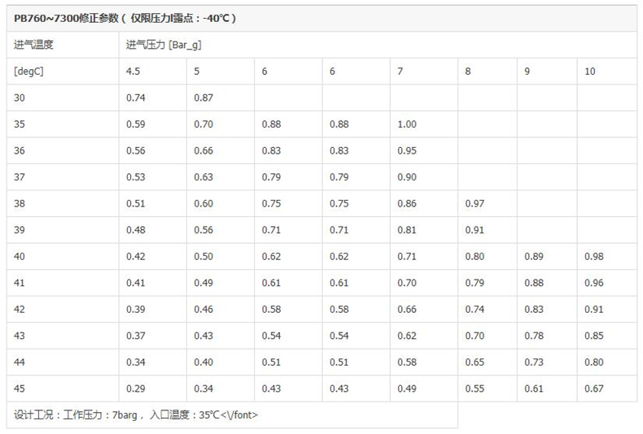Click the 30 temperature row label
The width and height of the screenshot is (643, 434).
[20, 98]
